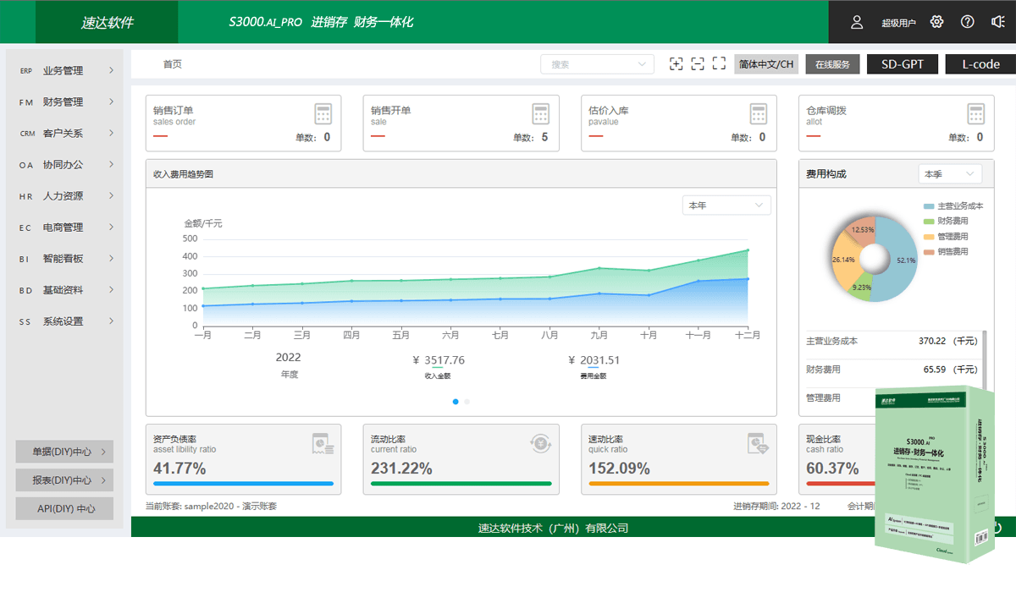Viewport: 1016px width, 592px height.
Task: Open the 本年 year dropdown
Action: click(726, 205)
